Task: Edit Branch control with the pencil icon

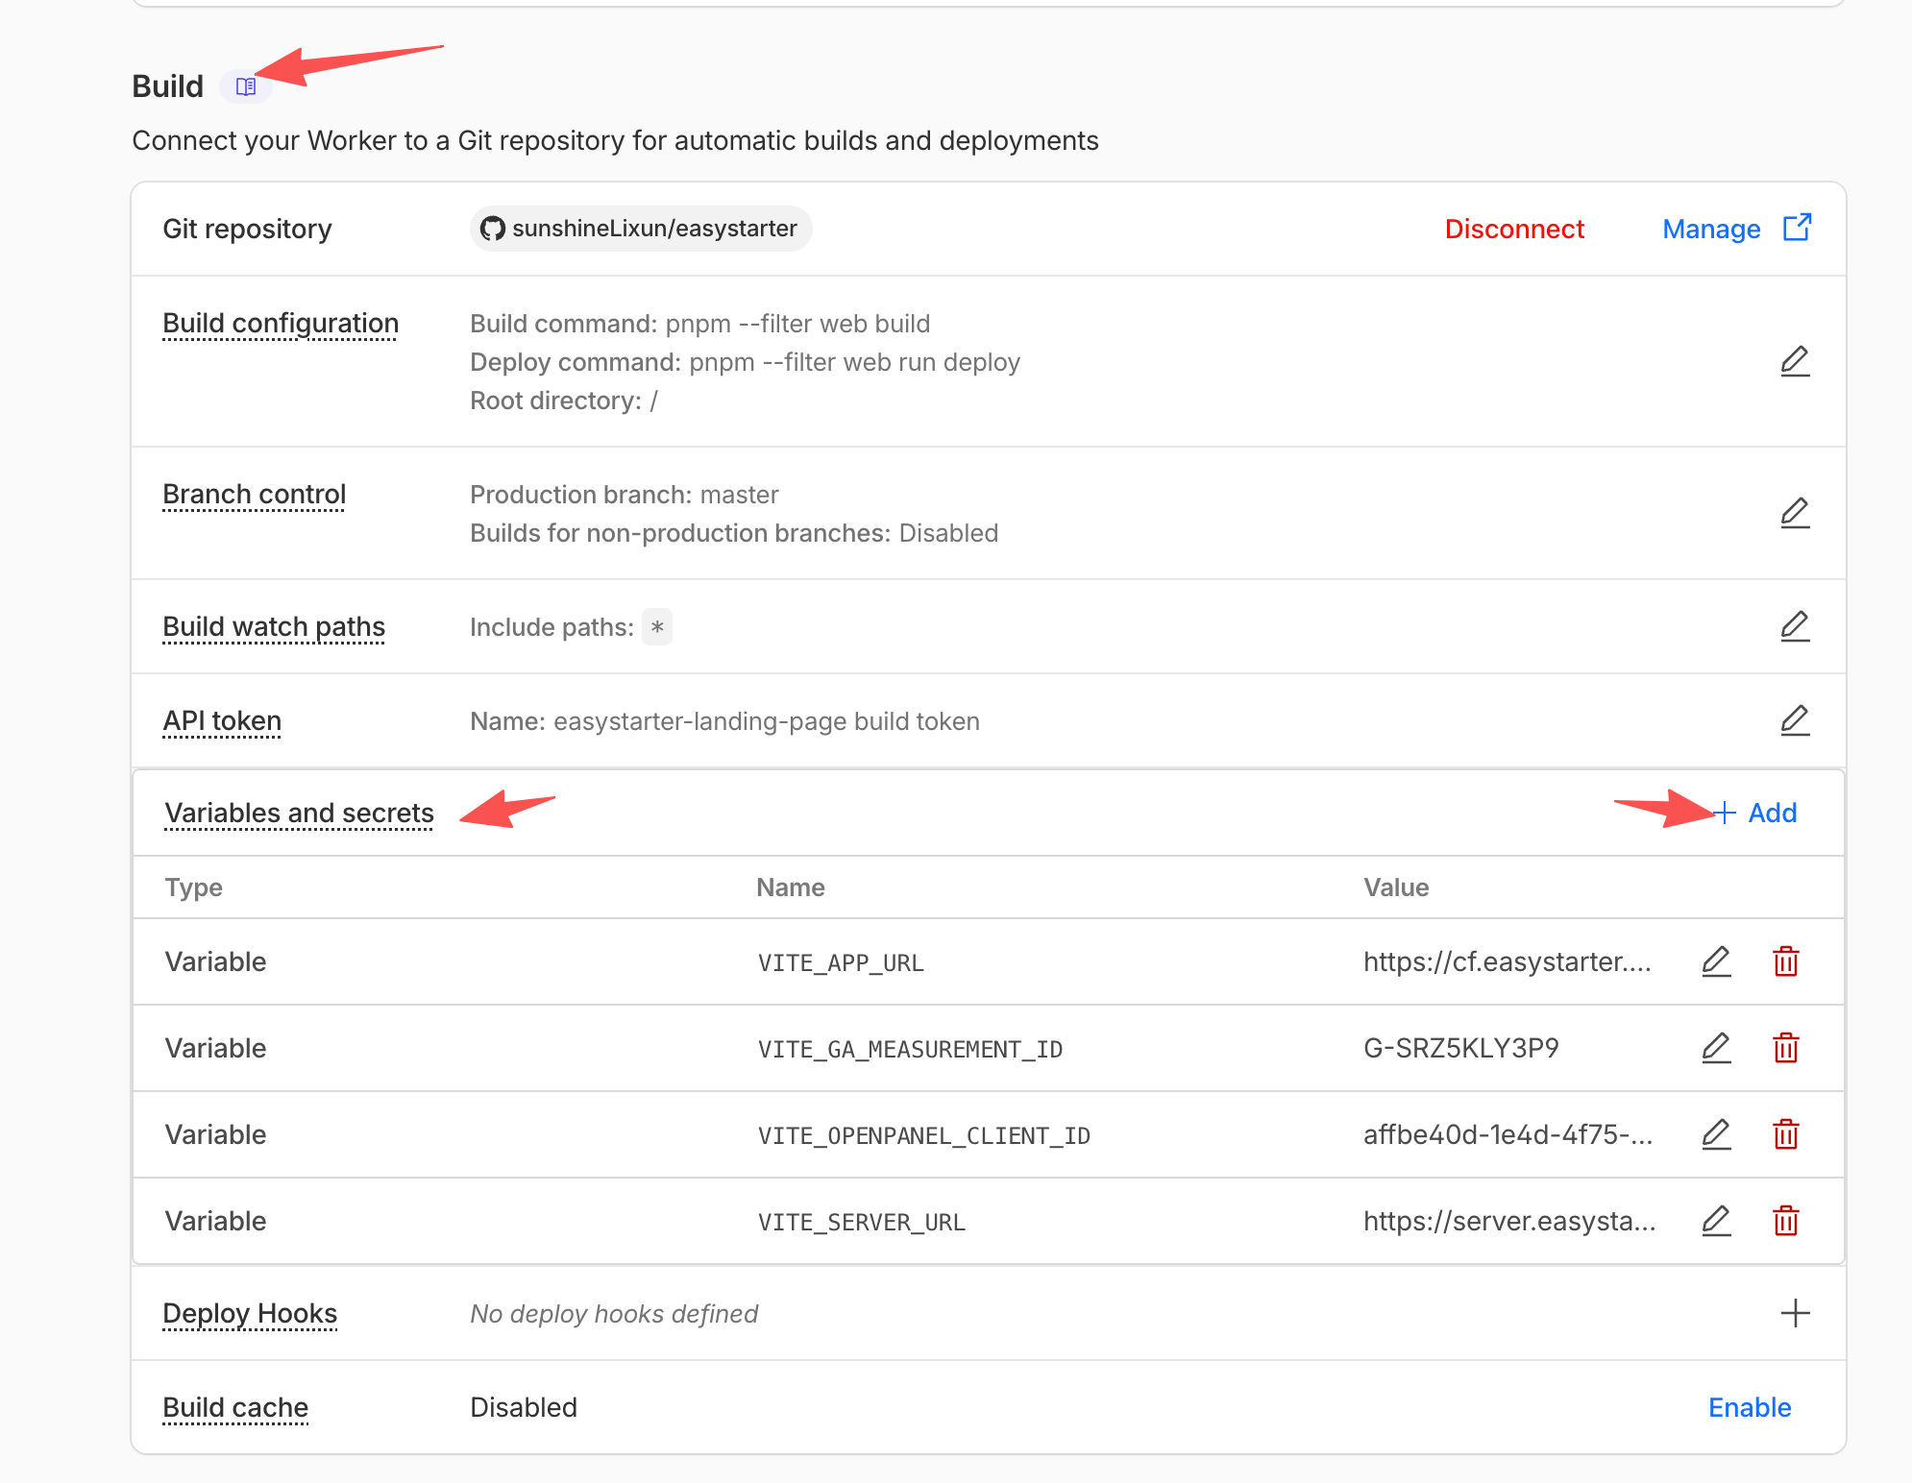Action: click(1795, 513)
